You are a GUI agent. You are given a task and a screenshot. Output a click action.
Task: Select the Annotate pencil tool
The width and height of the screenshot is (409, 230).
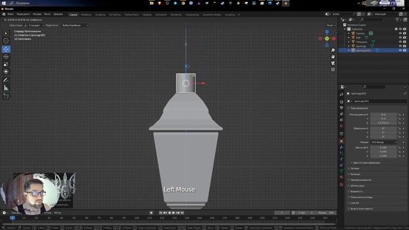[x=6, y=80]
